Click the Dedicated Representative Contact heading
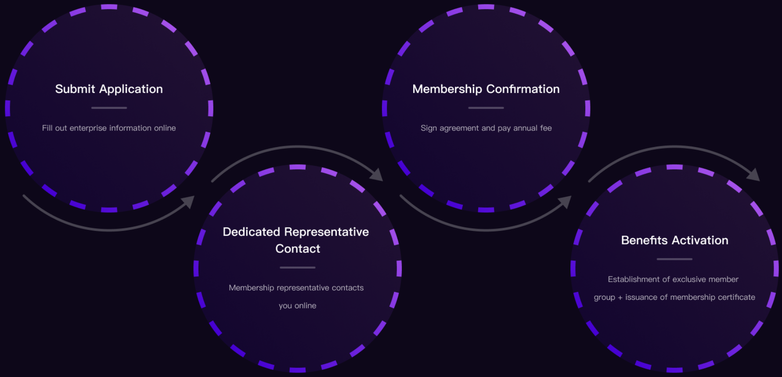 (x=296, y=240)
